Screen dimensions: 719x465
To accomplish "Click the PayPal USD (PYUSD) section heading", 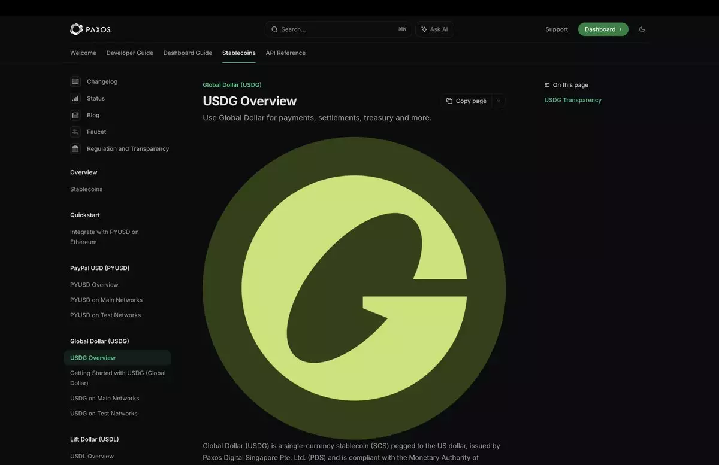I will [x=99, y=268].
